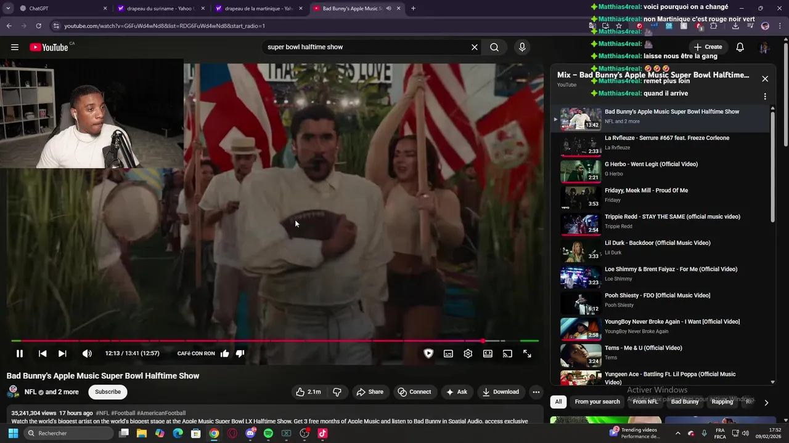
Task: Select the From your search chip
Action: (597, 402)
